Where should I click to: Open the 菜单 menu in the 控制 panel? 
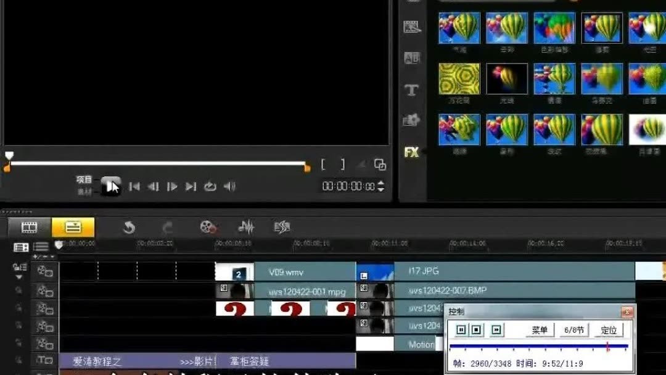[x=540, y=330]
